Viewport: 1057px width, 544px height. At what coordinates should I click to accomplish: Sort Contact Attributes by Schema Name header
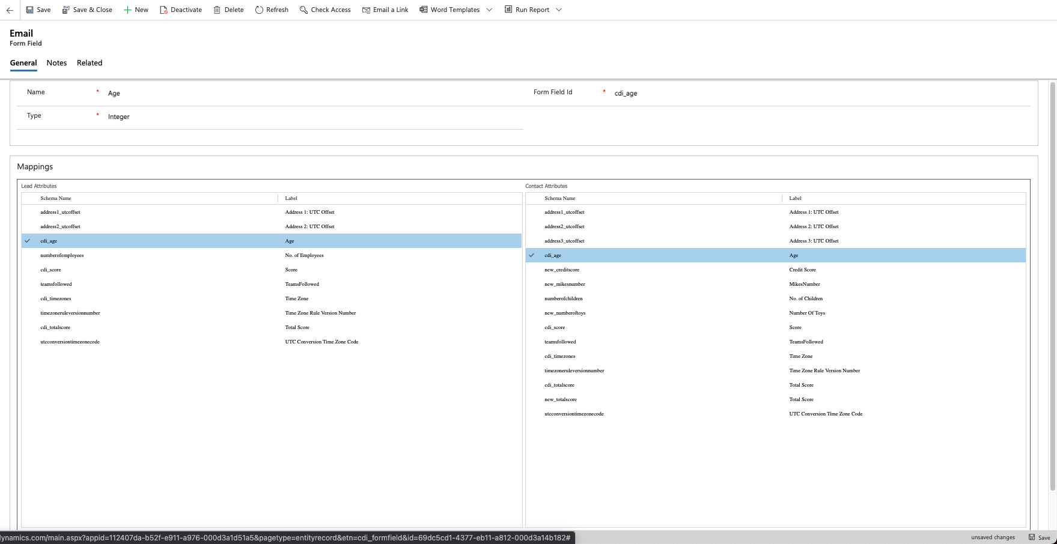(x=560, y=198)
